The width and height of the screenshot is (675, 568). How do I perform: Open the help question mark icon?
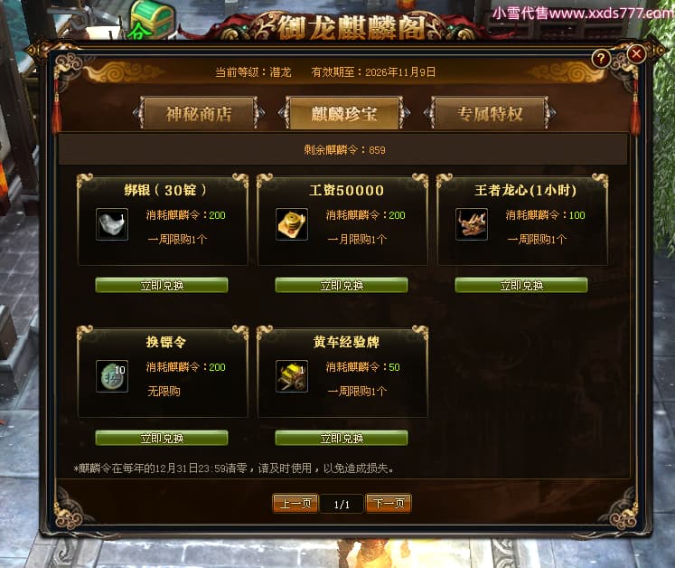click(x=601, y=58)
